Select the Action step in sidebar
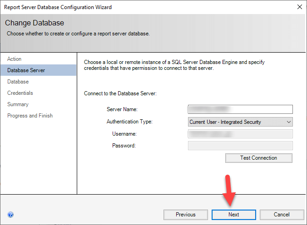Image resolution: width=307 pixels, height=225 pixels. pos(15,59)
